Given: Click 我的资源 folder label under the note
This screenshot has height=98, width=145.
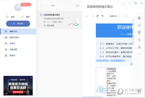Looking at the screenshot, I should [50, 26].
